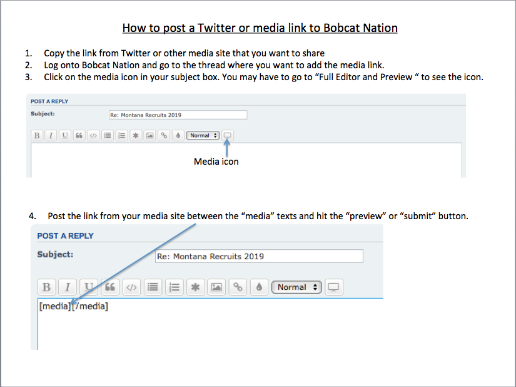Click asterisk list-item icon in lower large toolbar
This screenshot has height=387, width=516.
point(195,287)
